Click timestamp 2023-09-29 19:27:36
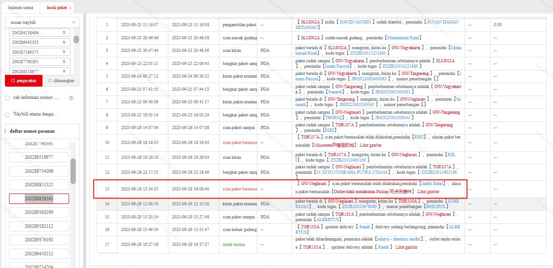The width and height of the screenshot is (553, 268). tap(139, 244)
